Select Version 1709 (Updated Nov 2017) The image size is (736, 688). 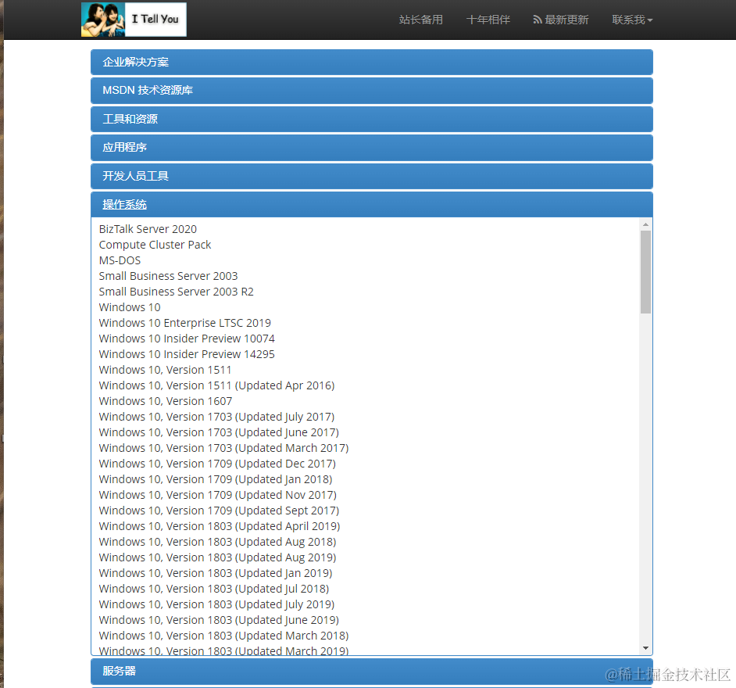click(218, 495)
